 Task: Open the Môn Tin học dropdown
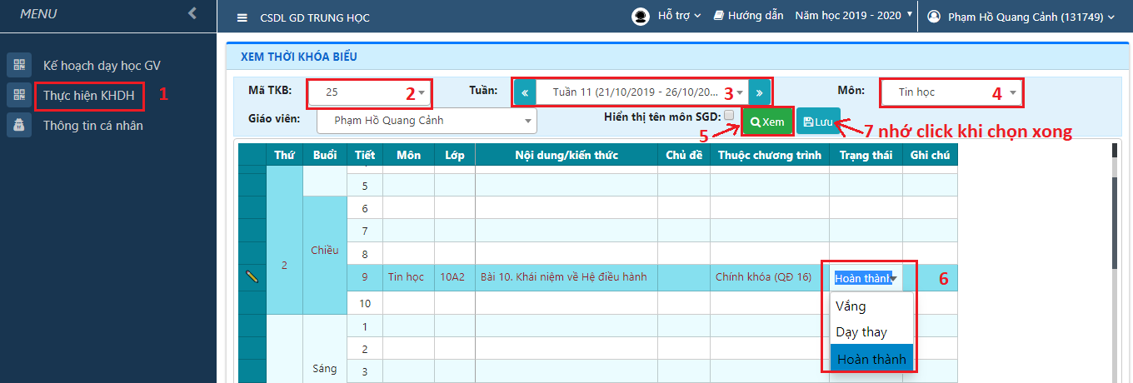click(949, 92)
